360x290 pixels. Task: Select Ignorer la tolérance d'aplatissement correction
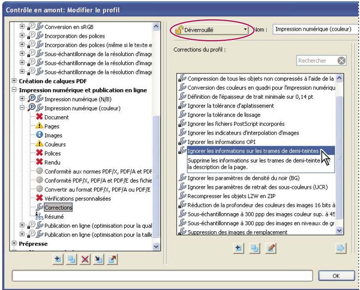click(231, 106)
